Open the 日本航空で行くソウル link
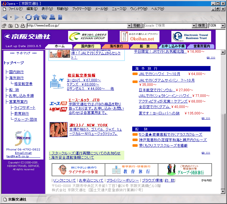The image size is (227, 204). tap(157, 90)
